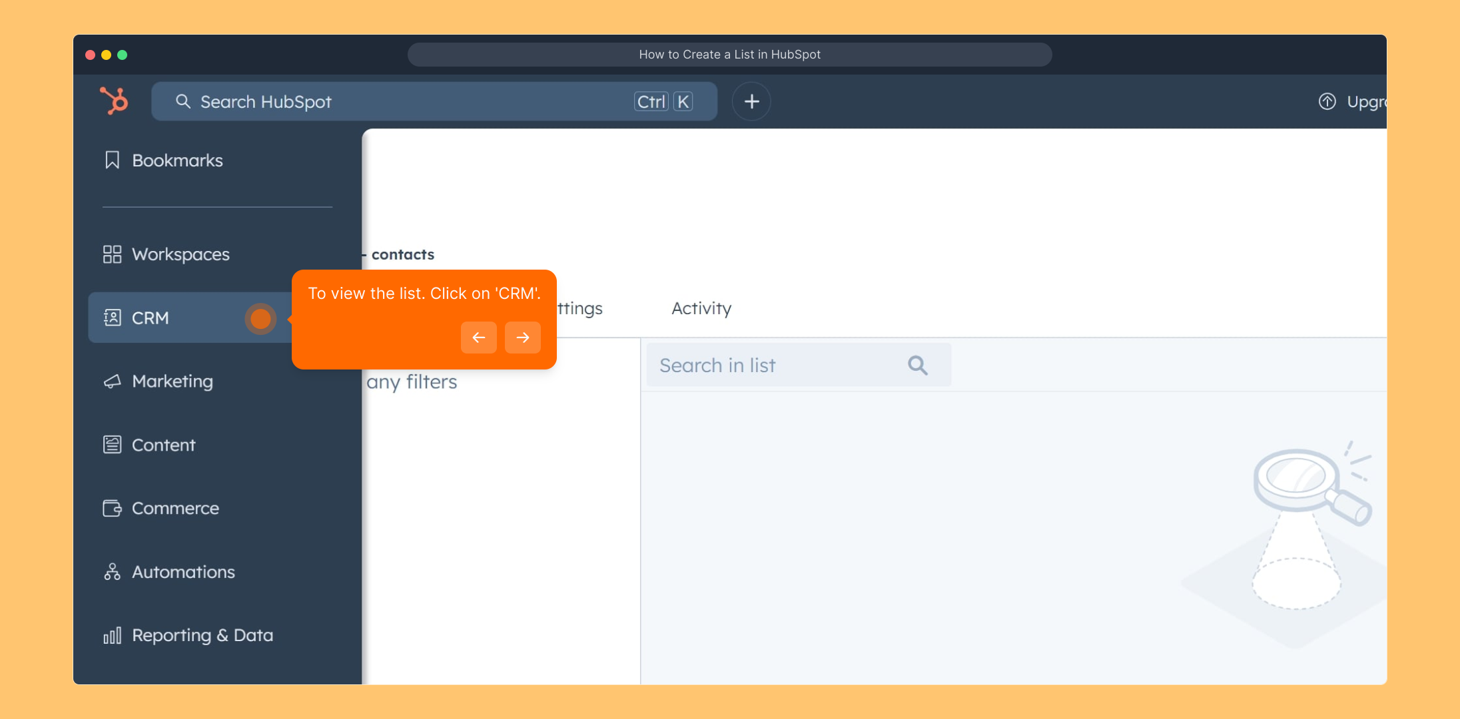
Task: Switch to the Activity tab
Action: click(701, 308)
